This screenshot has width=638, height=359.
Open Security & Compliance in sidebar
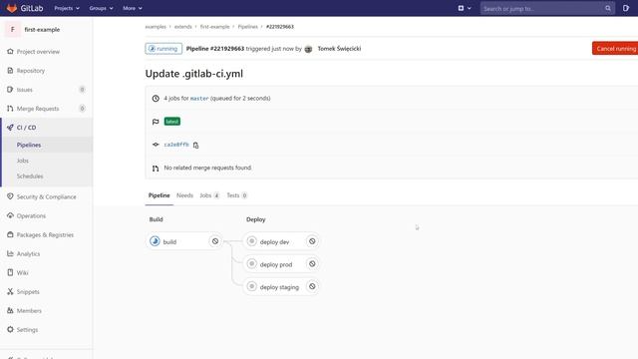[x=46, y=197]
